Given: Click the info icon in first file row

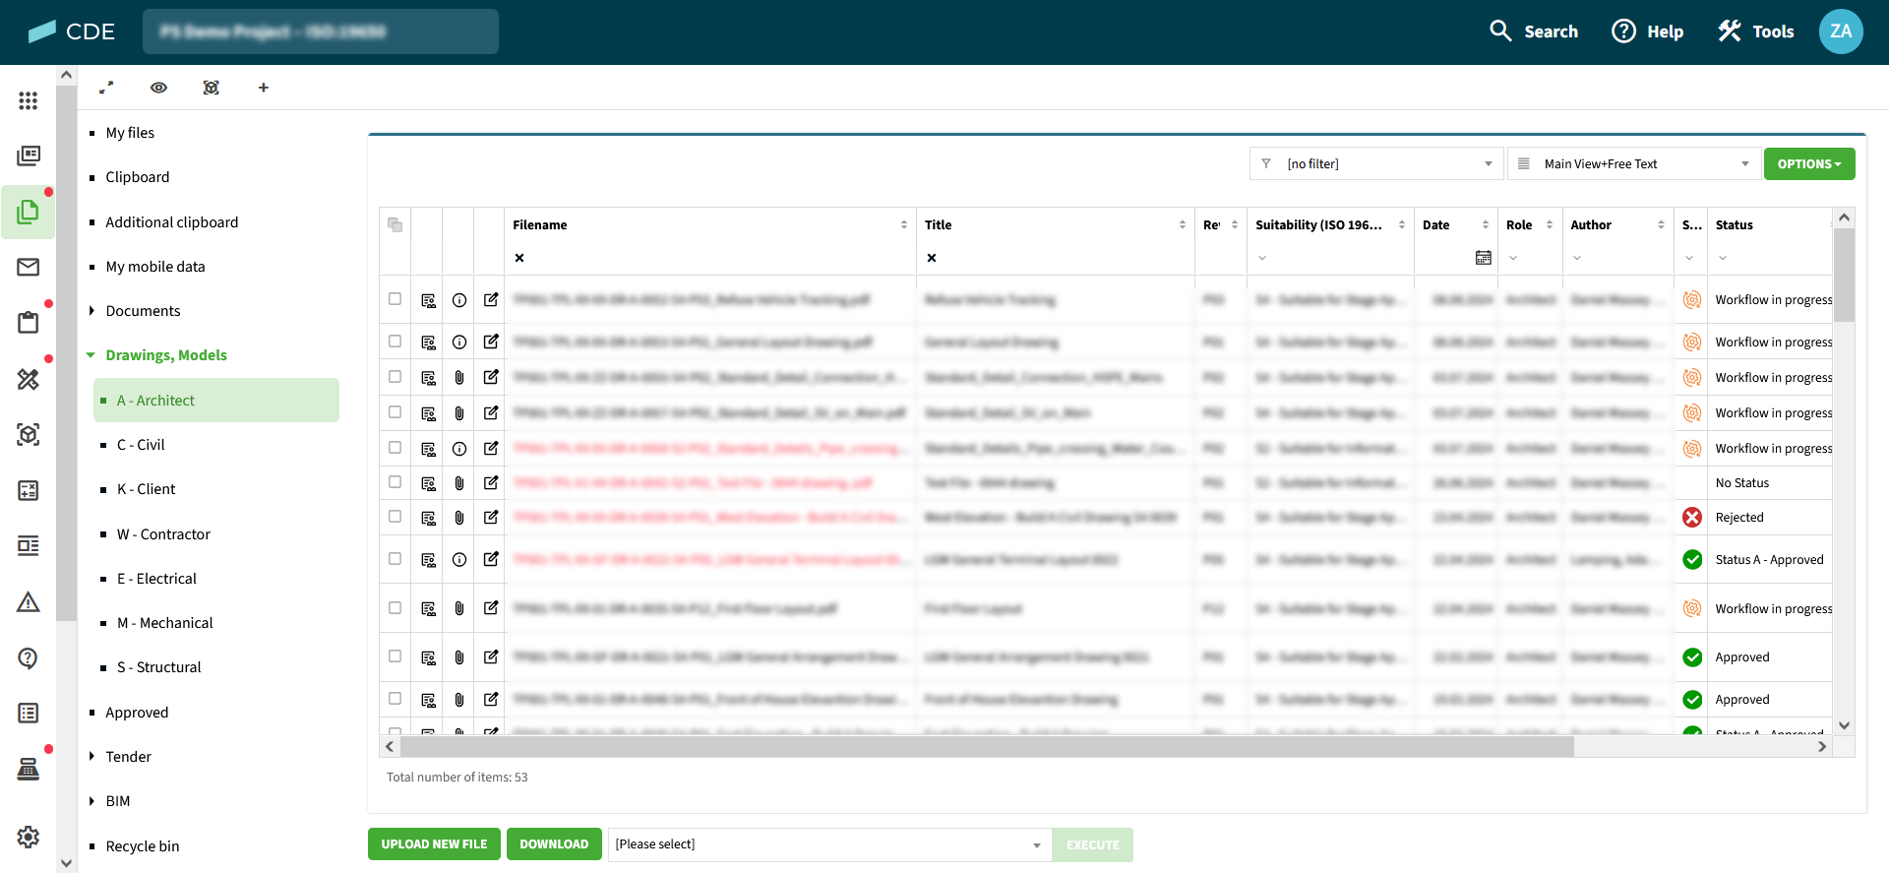Looking at the screenshot, I should tap(459, 300).
